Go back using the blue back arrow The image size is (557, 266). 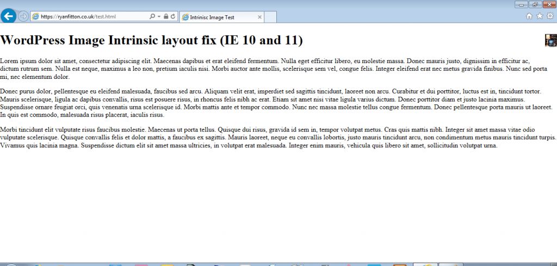(8, 16)
